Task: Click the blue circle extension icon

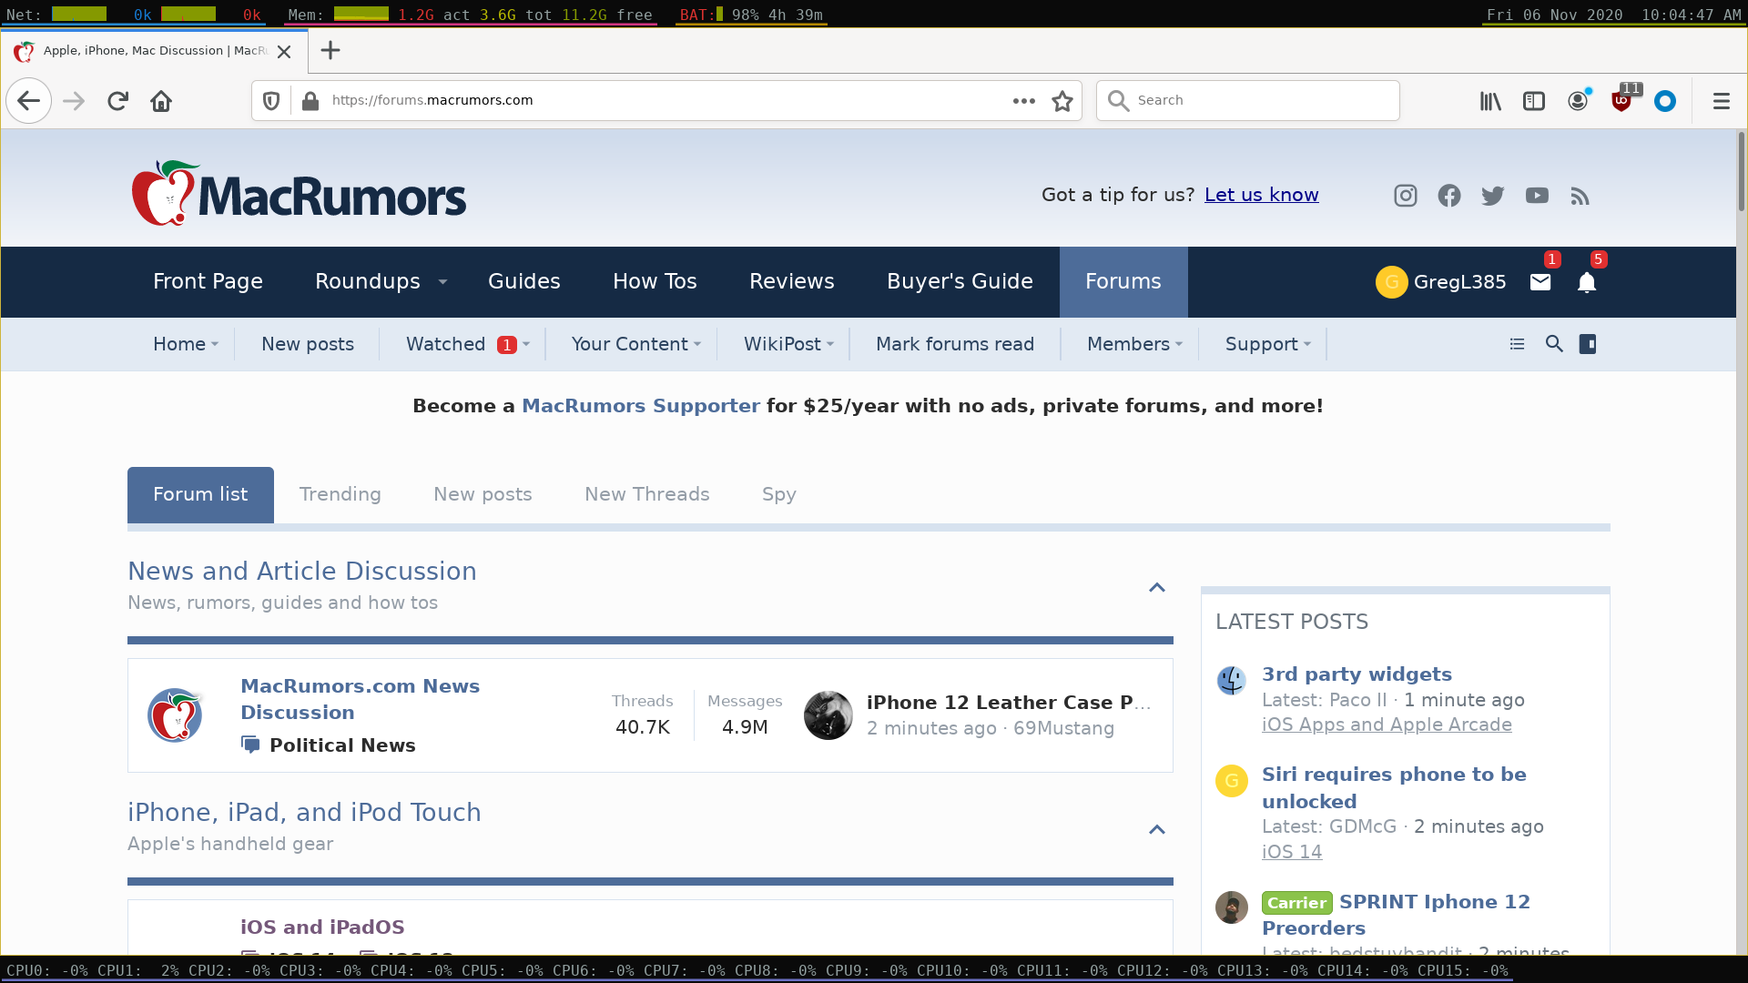Action: pos(1665,101)
